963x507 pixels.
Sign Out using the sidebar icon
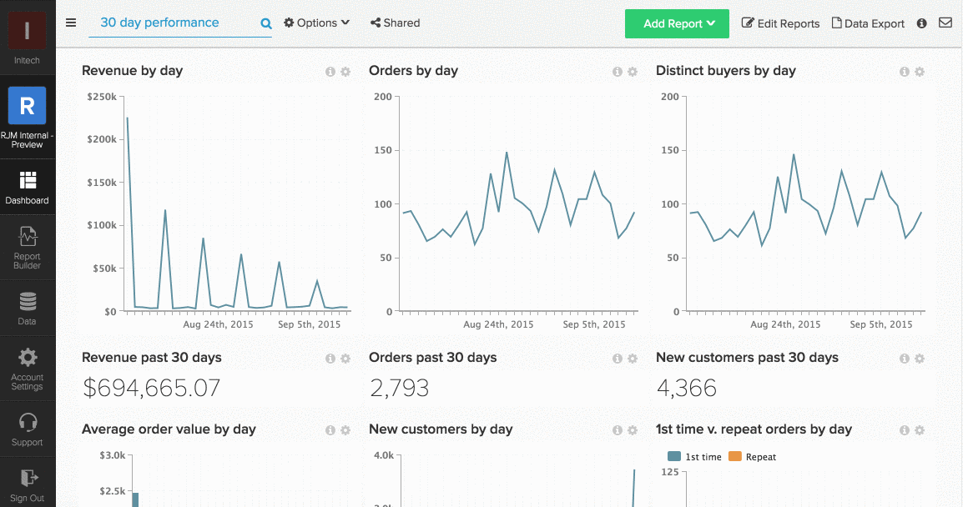(x=28, y=482)
